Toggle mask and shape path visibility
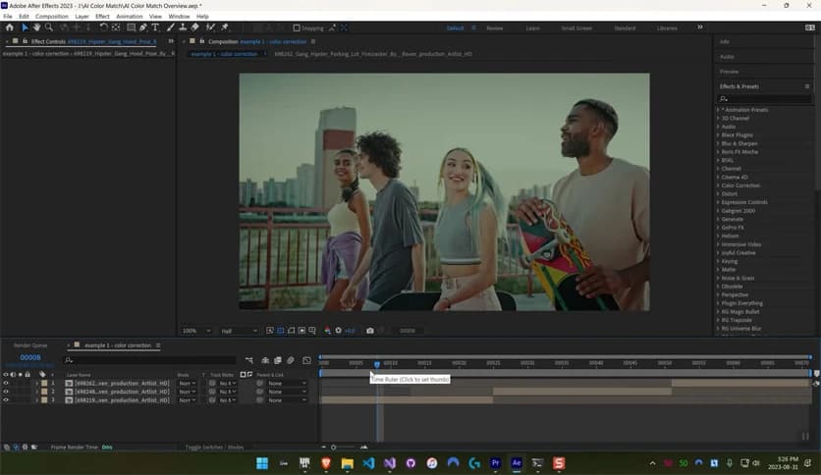The height and width of the screenshot is (475, 821). [291, 331]
